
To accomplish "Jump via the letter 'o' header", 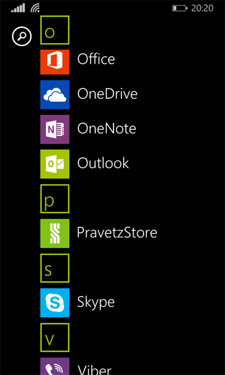I will click(x=55, y=30).
